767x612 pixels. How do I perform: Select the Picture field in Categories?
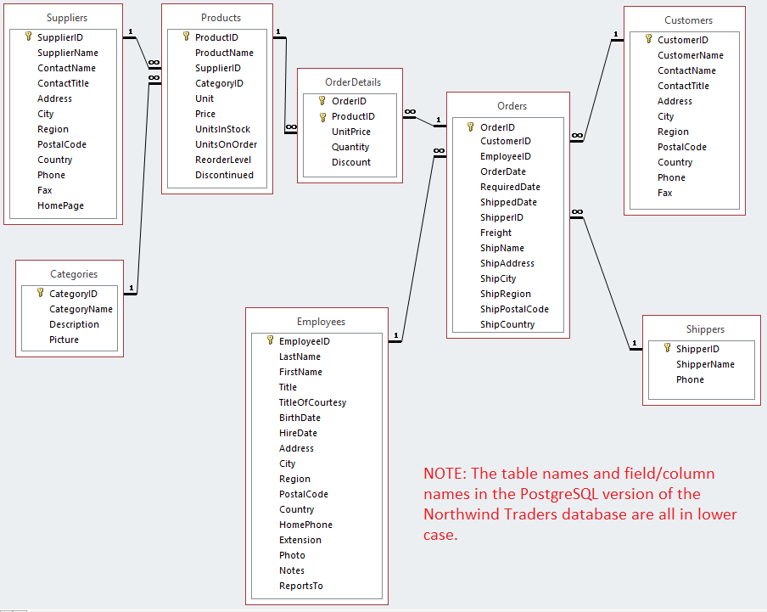64,340
